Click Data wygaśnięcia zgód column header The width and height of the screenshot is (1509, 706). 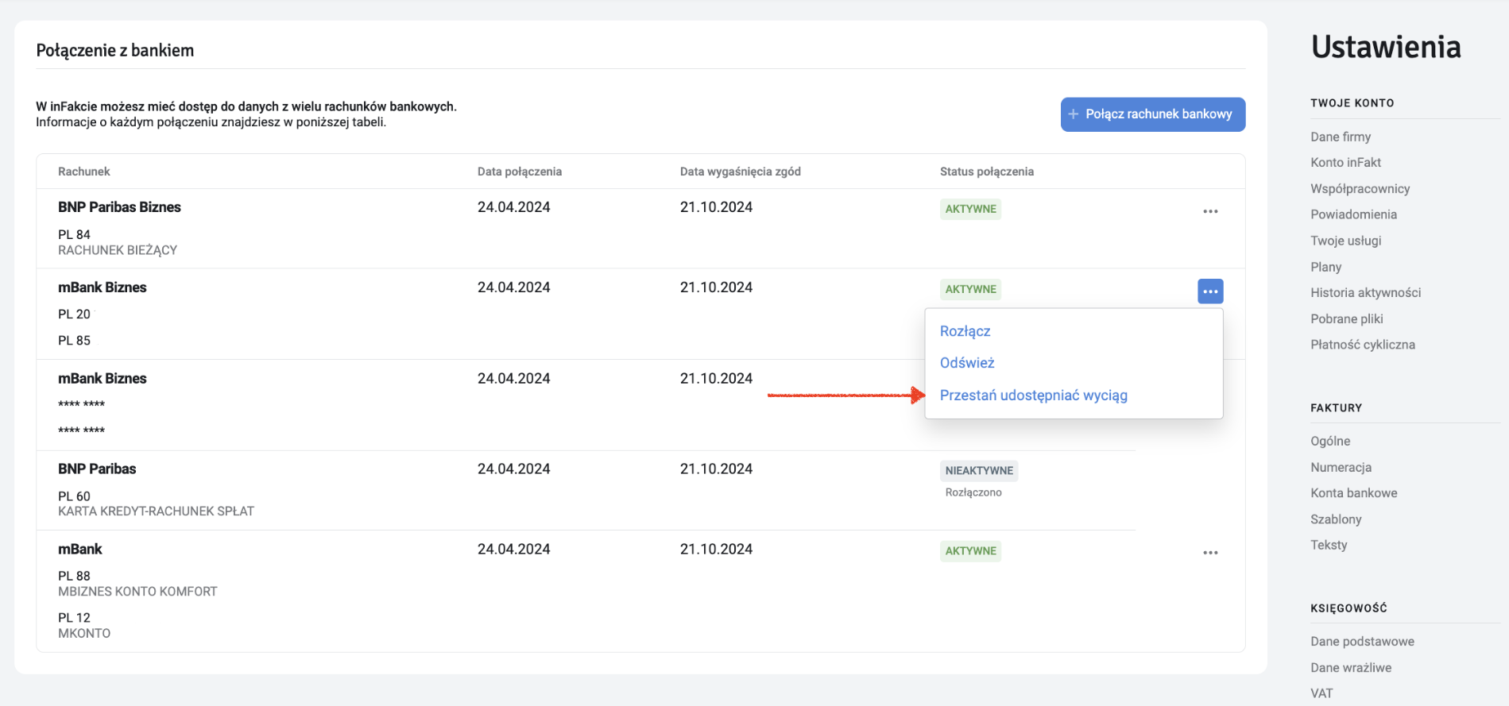pyautogui.click(x=740, y=172)
